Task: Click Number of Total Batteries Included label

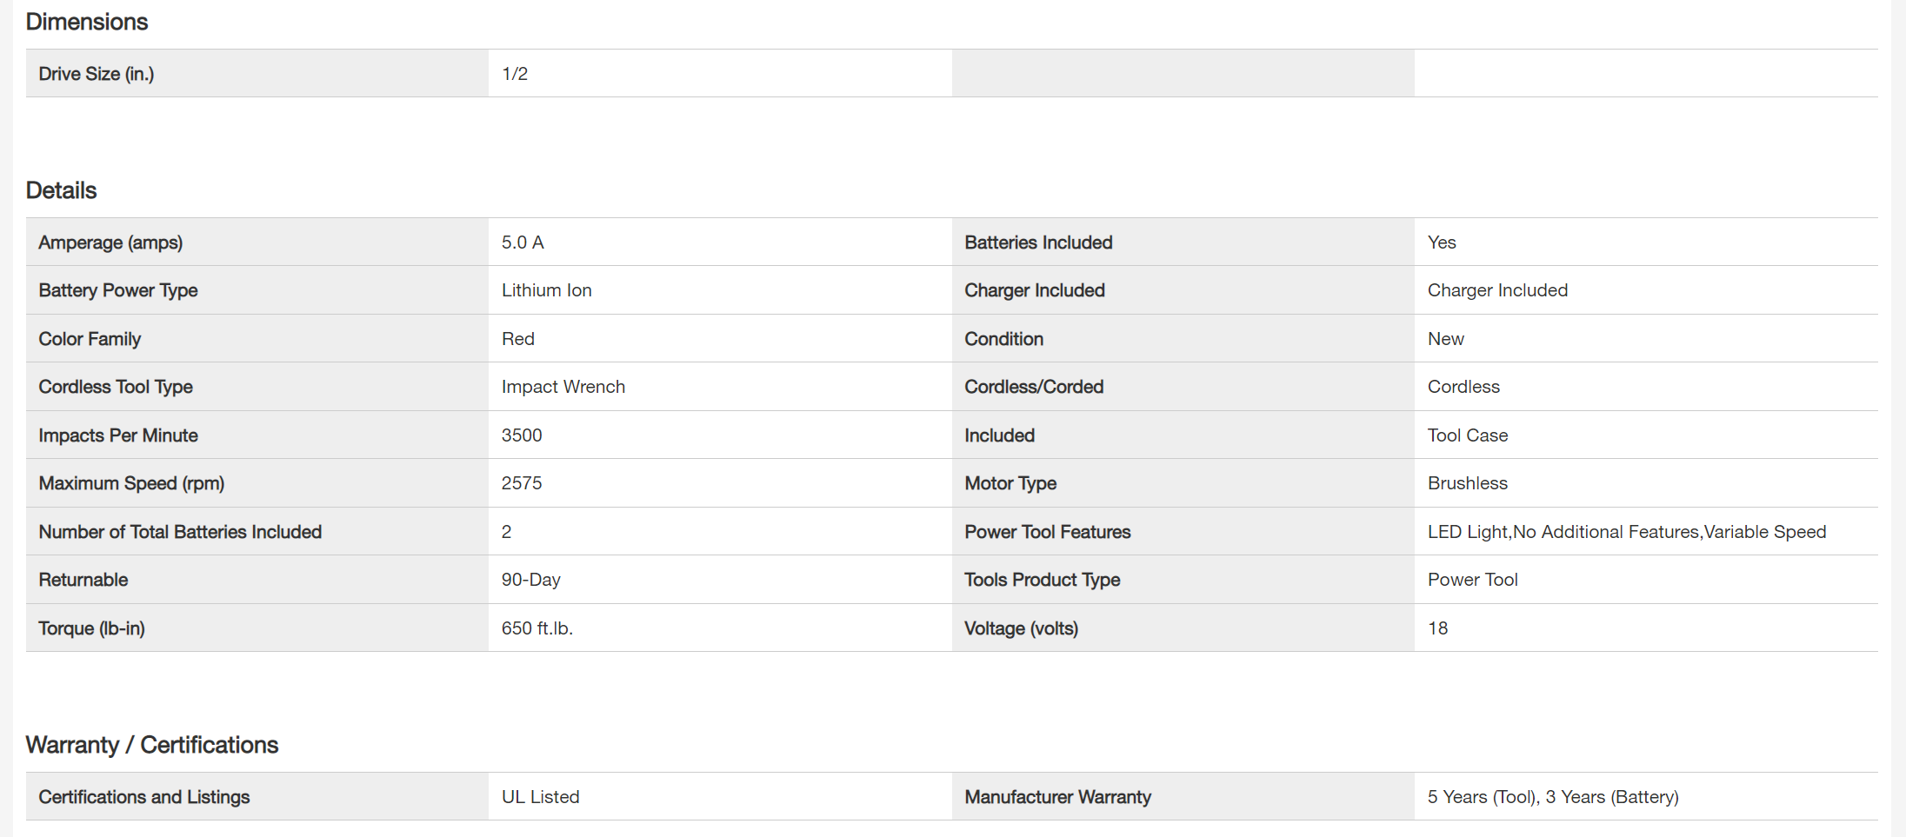Action: [x=180, y=532]
